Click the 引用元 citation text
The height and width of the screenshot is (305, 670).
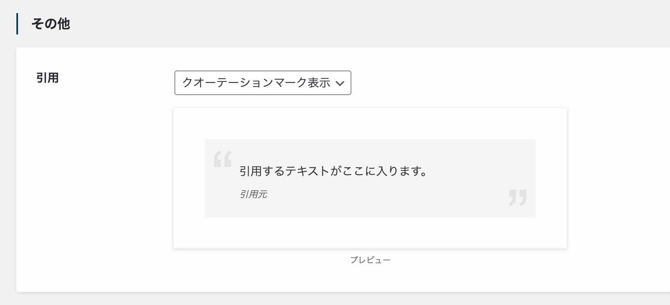[253, 194]
